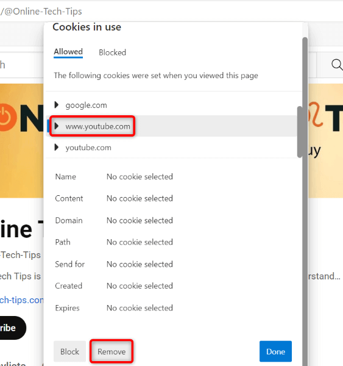Viewport: 343px width, 366px height.
Task: Click the YouTube search magnifier icon
Action: point(337,65)
